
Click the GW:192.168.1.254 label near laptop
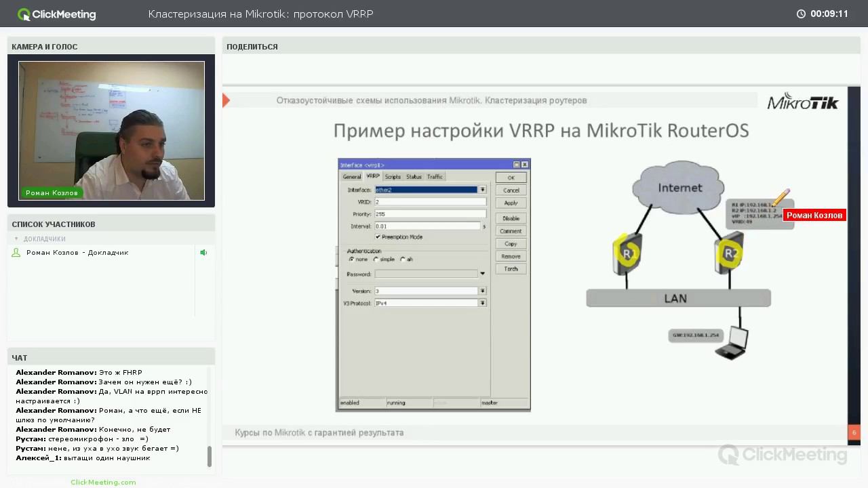coord(695,335)
